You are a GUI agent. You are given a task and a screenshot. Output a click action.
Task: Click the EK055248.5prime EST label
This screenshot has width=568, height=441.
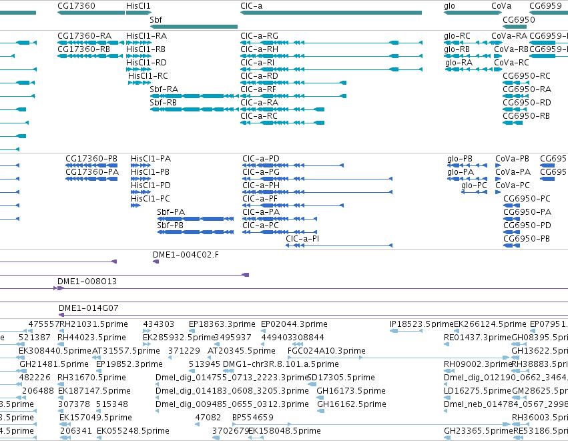[133, 431]
